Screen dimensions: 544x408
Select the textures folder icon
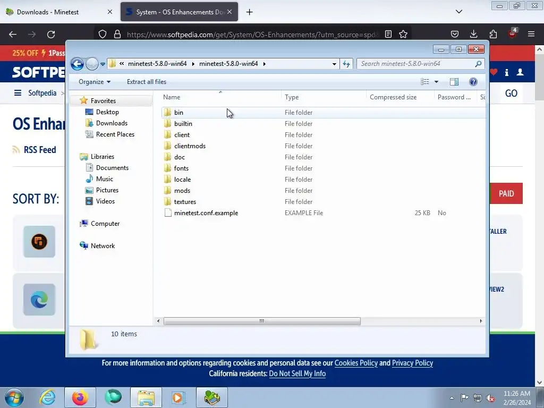167,201
